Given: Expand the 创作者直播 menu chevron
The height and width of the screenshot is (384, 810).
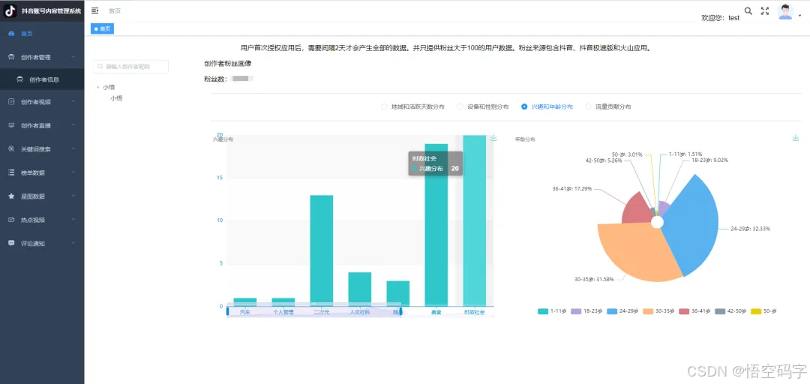Looking at the screenshot, I should coord(73,124).
